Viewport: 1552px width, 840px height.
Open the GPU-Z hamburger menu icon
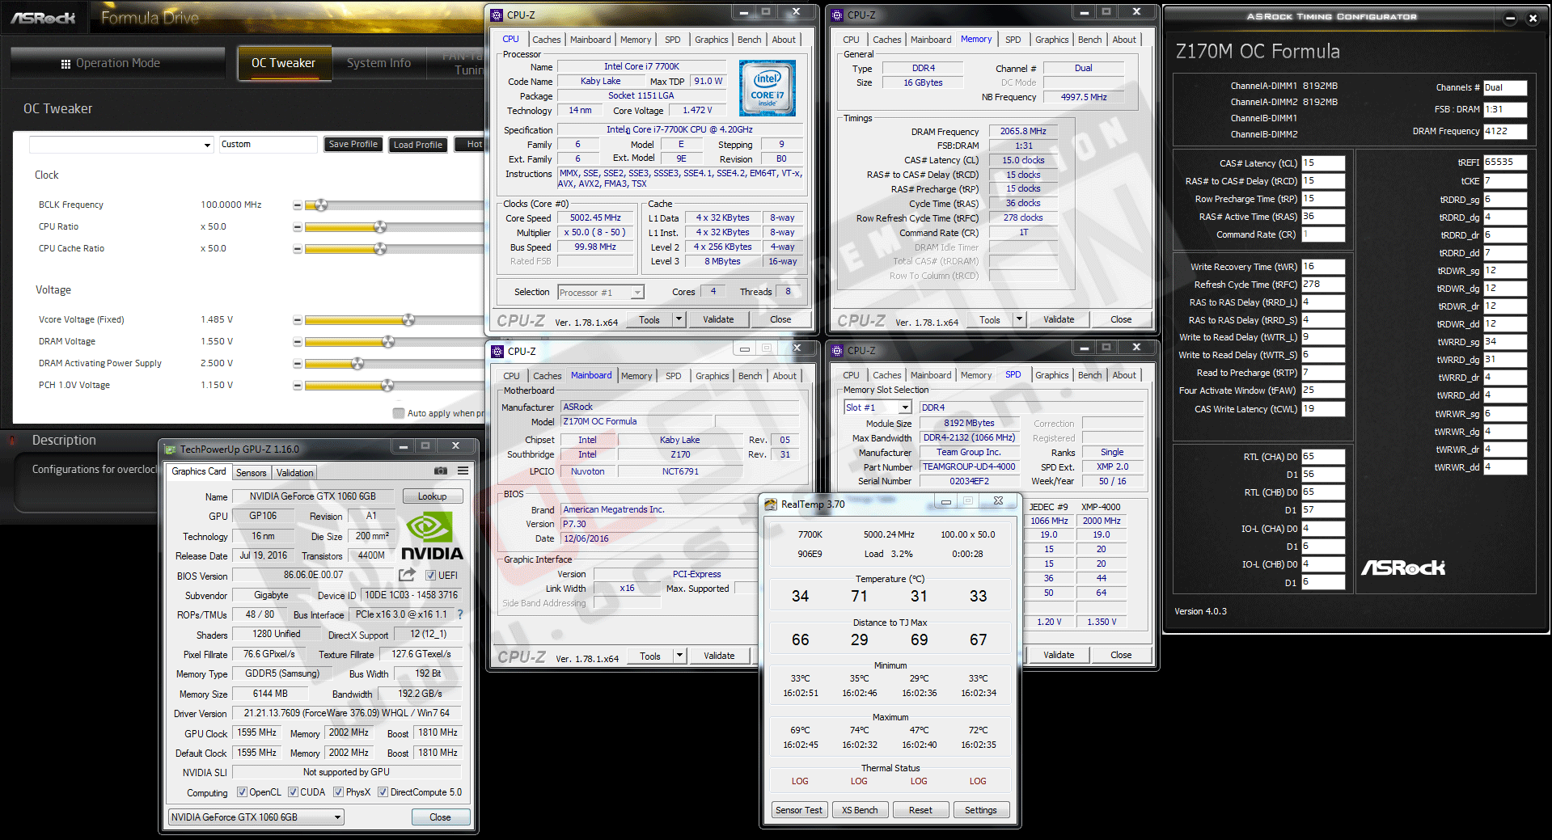463,471
